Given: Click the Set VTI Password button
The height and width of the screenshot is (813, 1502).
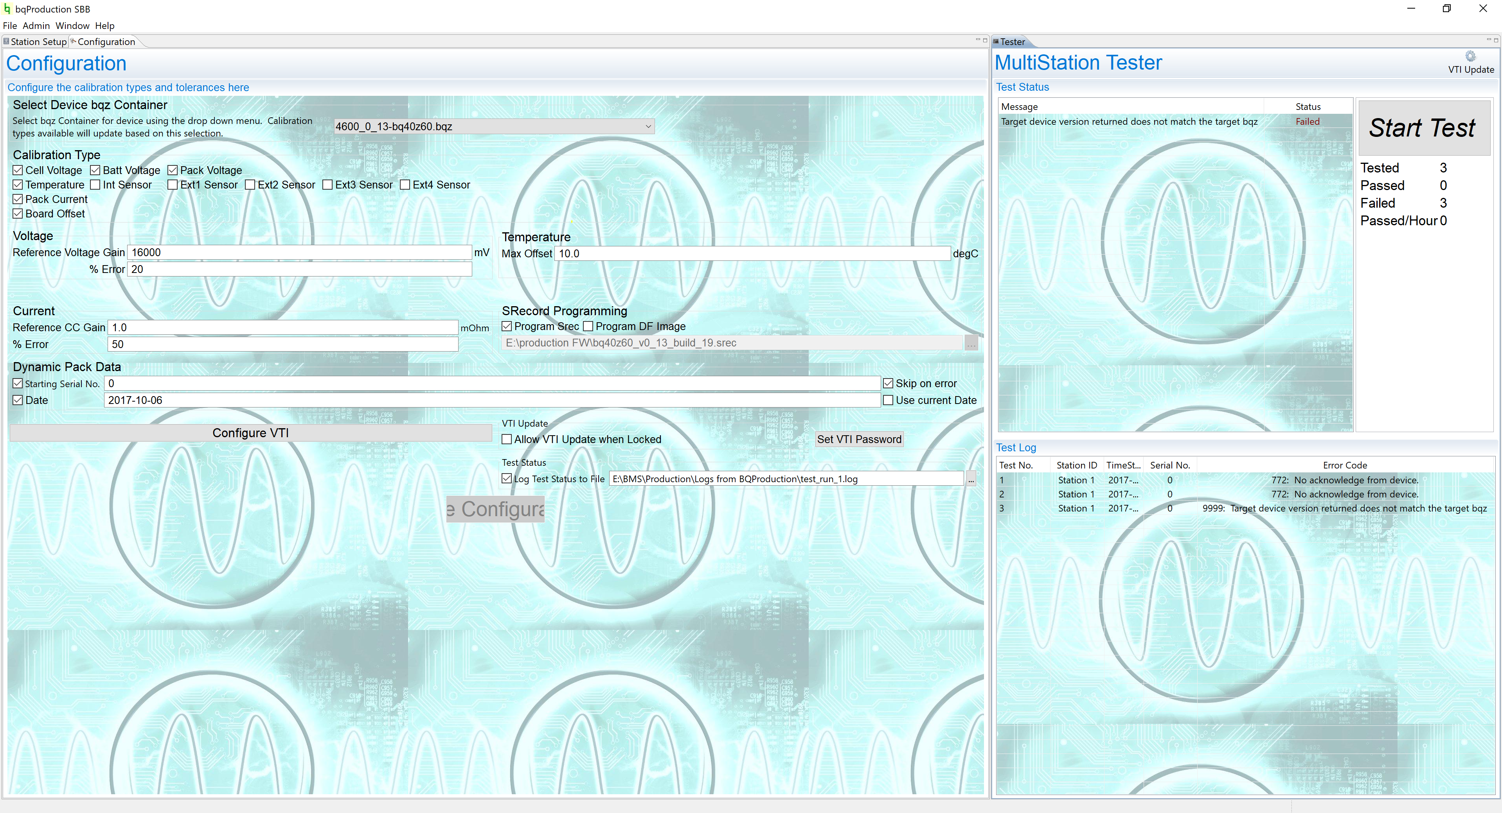Looking at the screenshot, I should pos(859,440).
